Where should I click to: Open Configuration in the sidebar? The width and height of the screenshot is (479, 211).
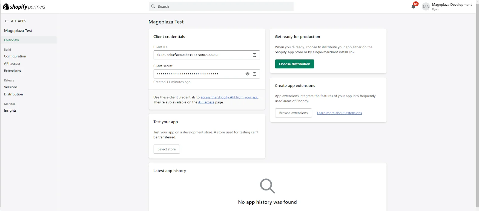tap(15, 56)
